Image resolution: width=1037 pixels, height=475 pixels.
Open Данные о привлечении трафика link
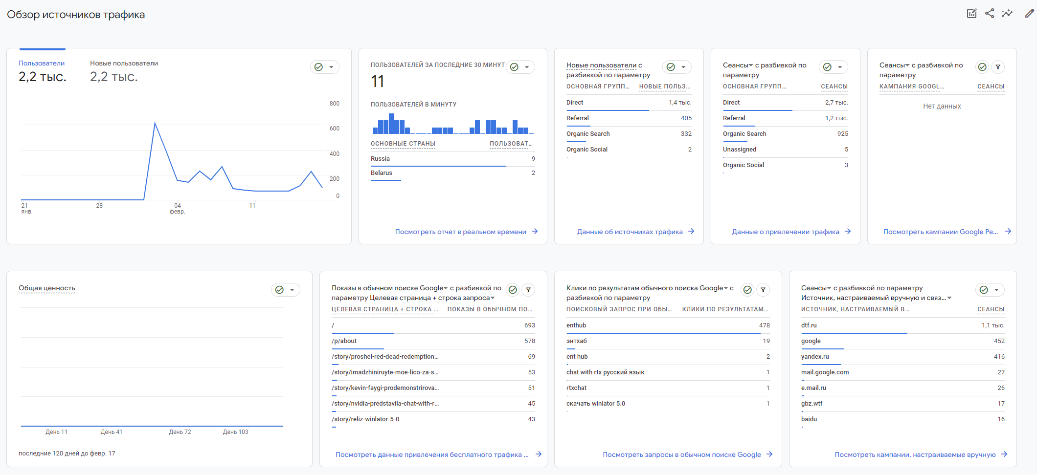[x=791, y=232]
